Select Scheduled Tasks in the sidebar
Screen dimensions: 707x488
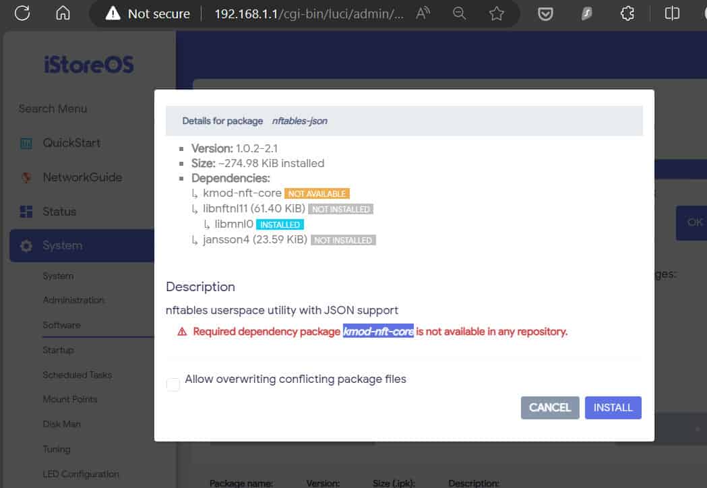tap(77, 374)
